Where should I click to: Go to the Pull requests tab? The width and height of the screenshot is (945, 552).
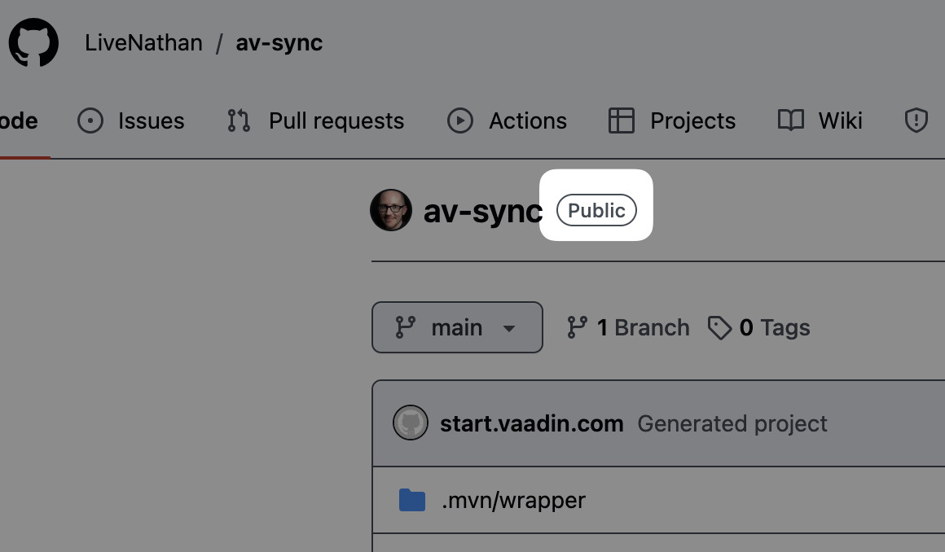[316, 121]
